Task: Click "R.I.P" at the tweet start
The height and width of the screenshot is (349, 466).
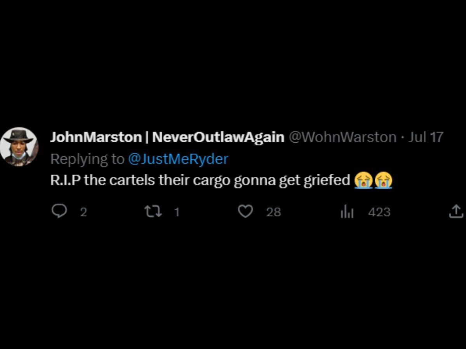Action: (x=65, y=181)
